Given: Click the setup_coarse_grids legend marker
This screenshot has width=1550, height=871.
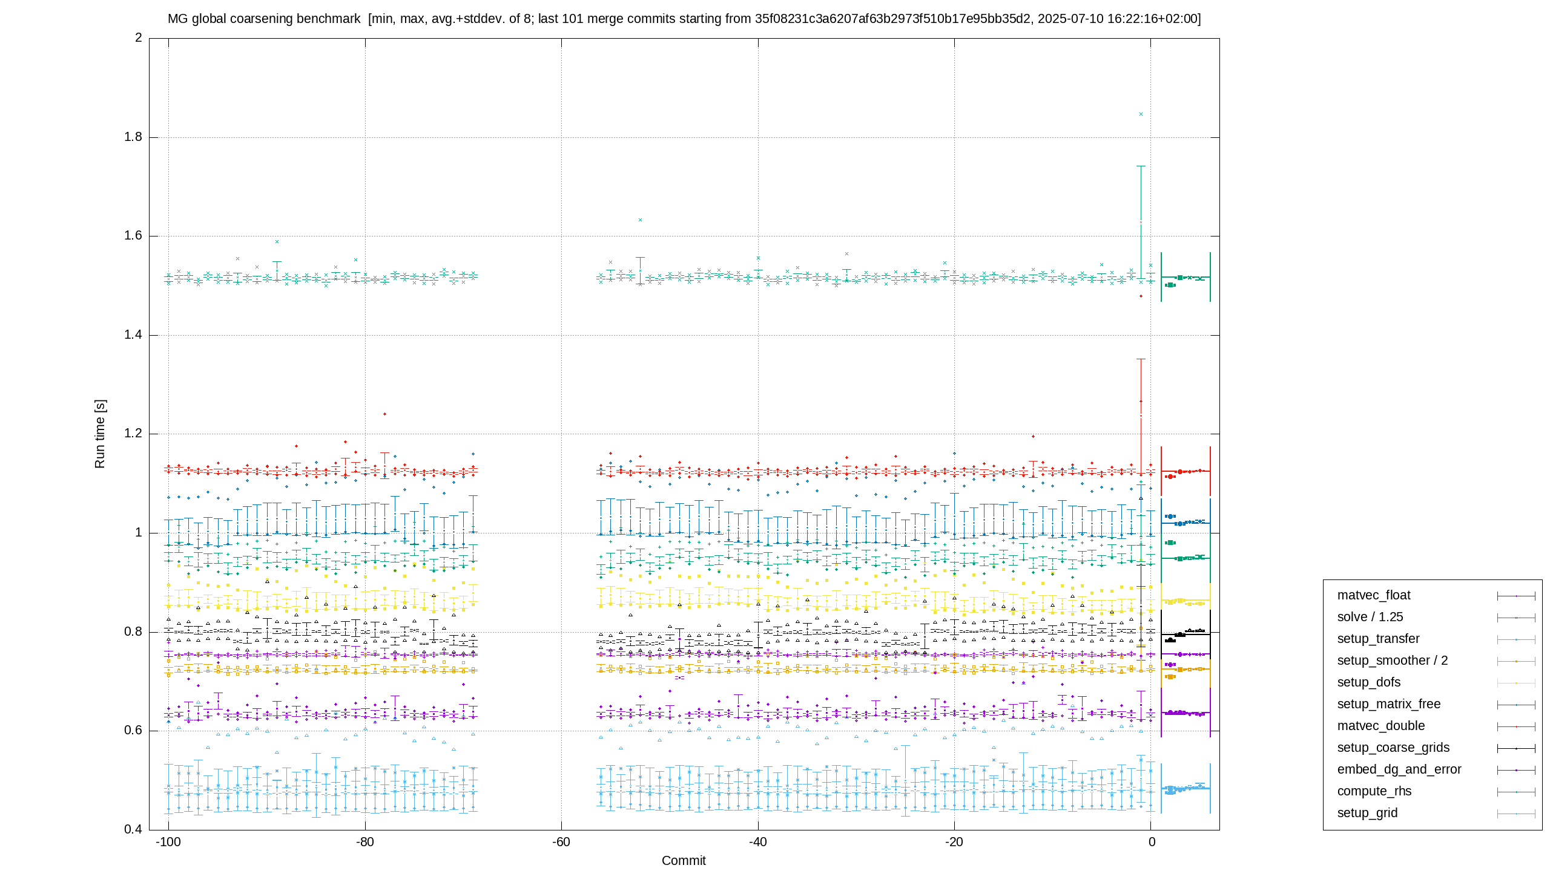Looking at the screenshot, I should [x=1516, y=748].
